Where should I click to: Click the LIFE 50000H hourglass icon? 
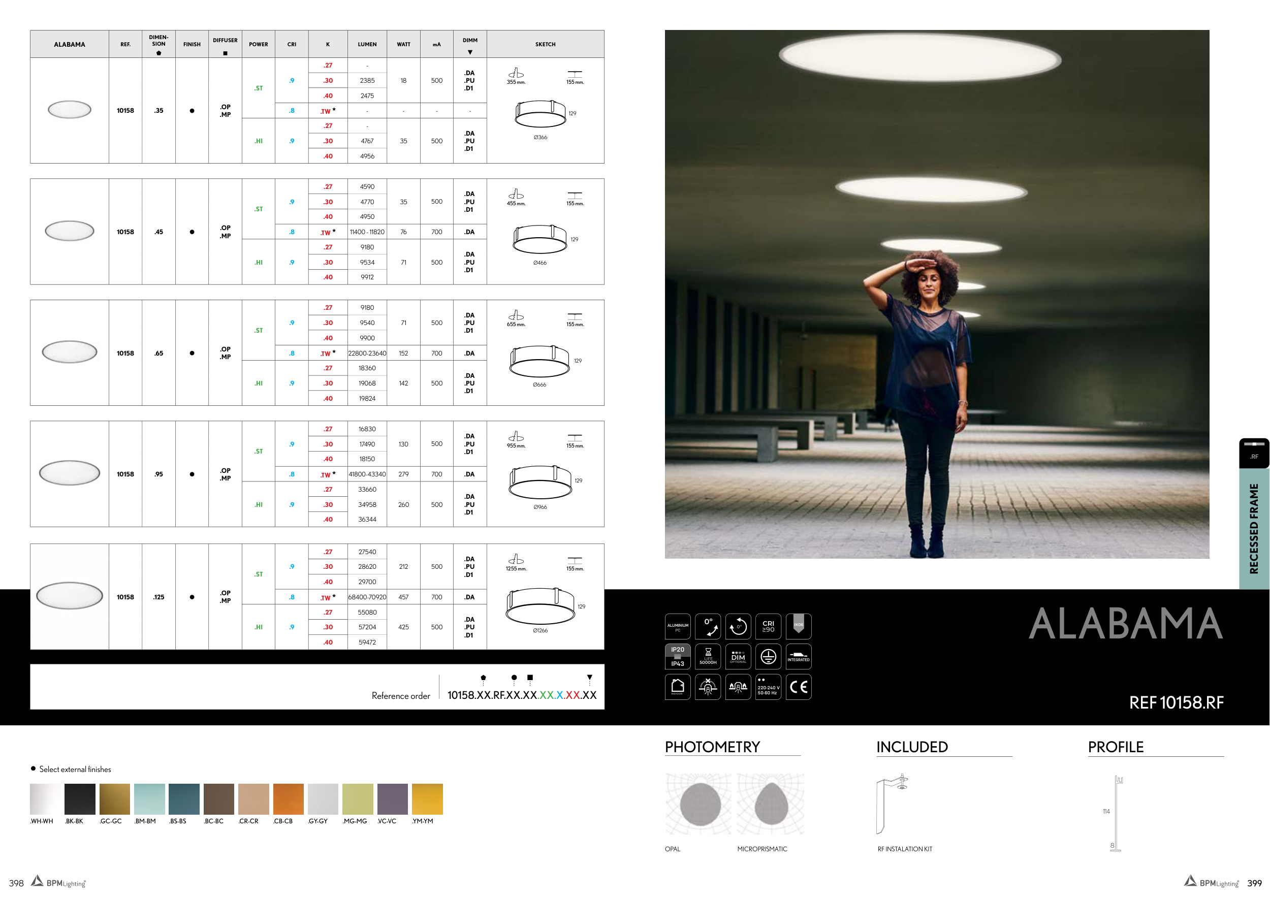click(708, 656)
